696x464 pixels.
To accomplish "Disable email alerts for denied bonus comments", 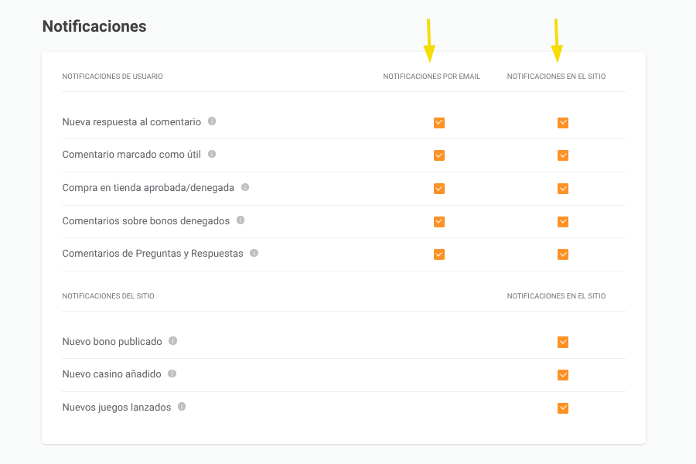I will click(439, 221).
